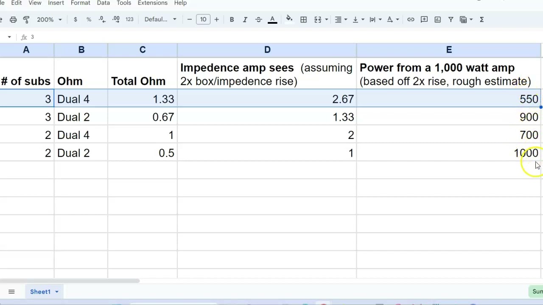Select the cell containing 550
543x305 pixels.
click(449, 99)
